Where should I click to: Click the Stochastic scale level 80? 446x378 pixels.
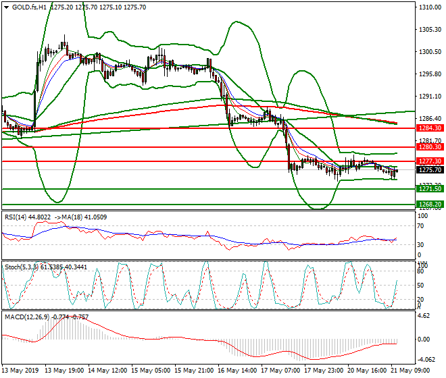(421, 271)
